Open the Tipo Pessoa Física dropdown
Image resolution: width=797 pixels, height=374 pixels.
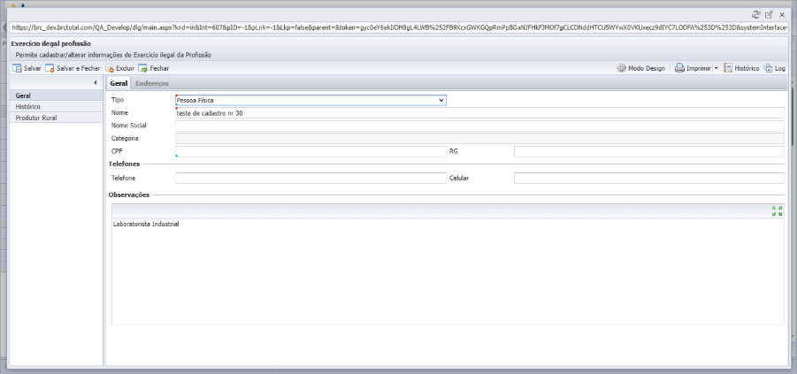[310, 100]
